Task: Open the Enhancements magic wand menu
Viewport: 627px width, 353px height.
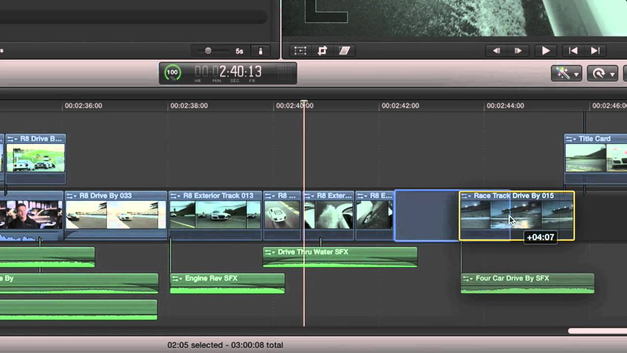Action: (566, 74)
